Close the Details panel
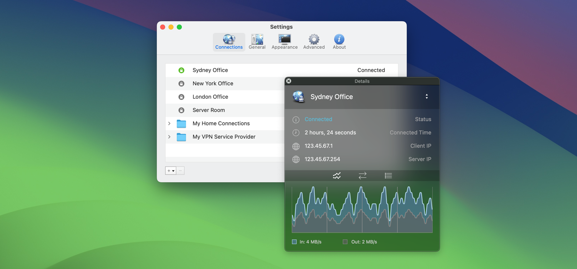This screenshot has height=269, width=577. [288, 81]
